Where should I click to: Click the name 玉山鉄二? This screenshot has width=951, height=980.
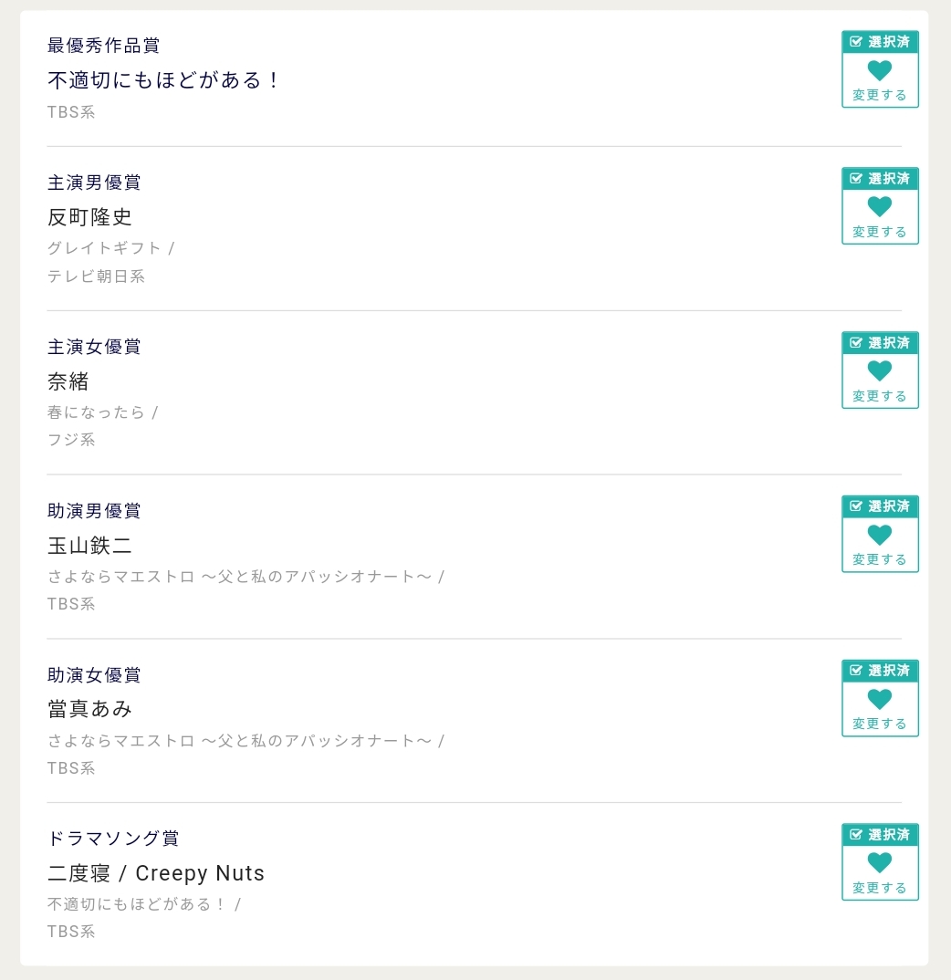(89, 546)
